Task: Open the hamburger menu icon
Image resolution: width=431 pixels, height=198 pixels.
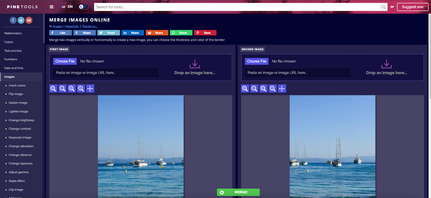Action: [51, 7]
